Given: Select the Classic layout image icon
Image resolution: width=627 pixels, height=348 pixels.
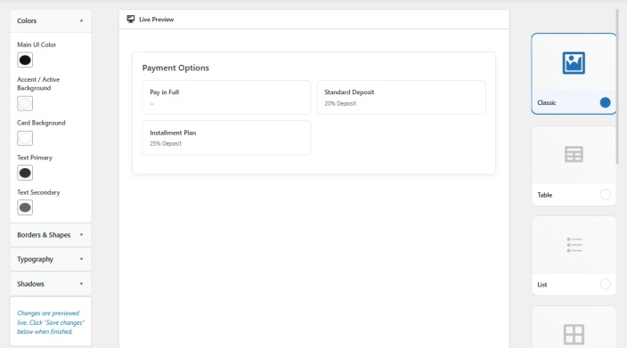Looking at the screenshot, I should pos(574,62).
